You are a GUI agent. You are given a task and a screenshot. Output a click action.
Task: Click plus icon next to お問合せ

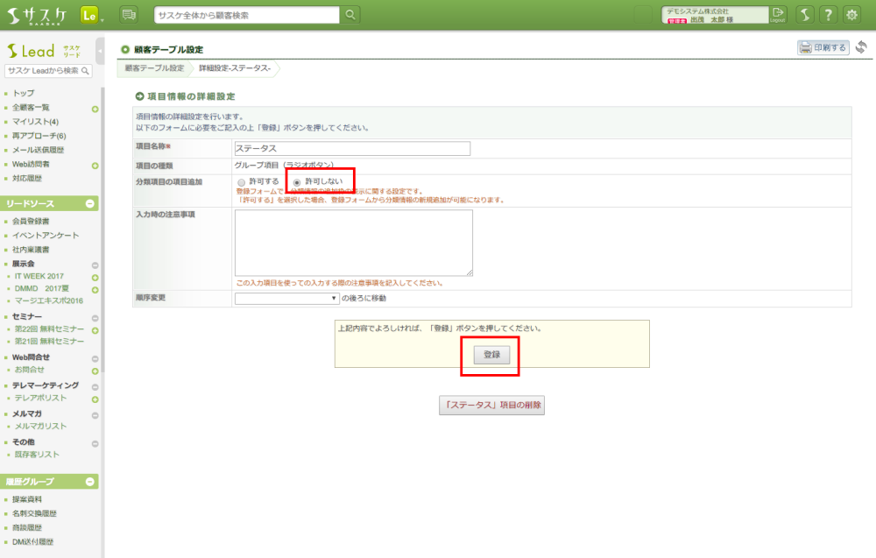click(95, 371)
